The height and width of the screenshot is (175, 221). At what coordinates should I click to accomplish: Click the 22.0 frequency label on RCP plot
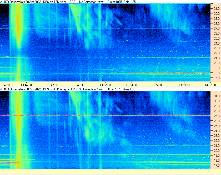pyautogui.click(x=217, y=53)
